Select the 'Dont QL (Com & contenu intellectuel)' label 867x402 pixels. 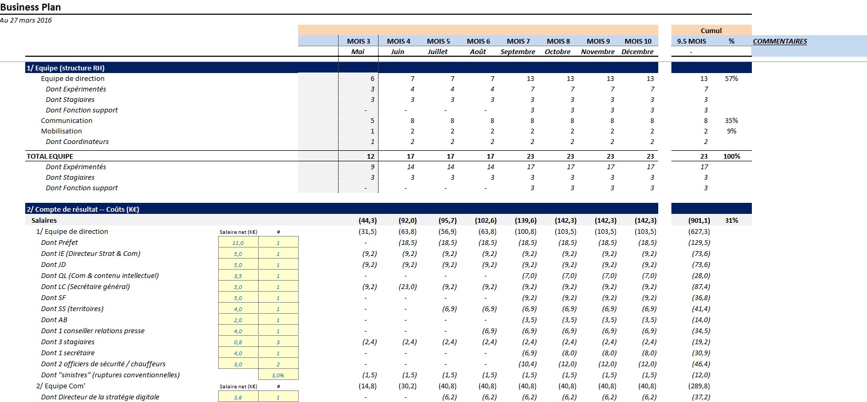[x=99, y=275]
